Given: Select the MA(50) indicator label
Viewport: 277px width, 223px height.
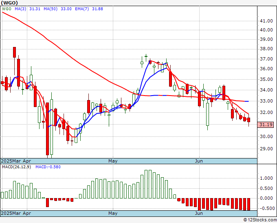Looking at the screenshot, I should pyautogui.click(x=51, y=9).
